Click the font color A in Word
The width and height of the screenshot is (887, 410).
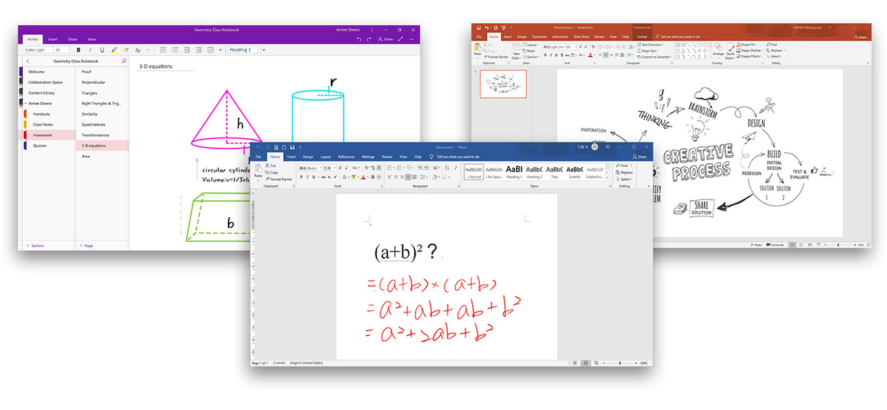click(x=363, y=177)
